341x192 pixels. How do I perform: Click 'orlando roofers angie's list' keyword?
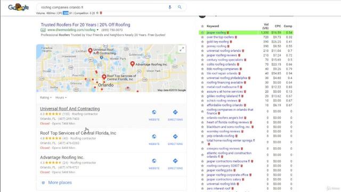(225, 118)
